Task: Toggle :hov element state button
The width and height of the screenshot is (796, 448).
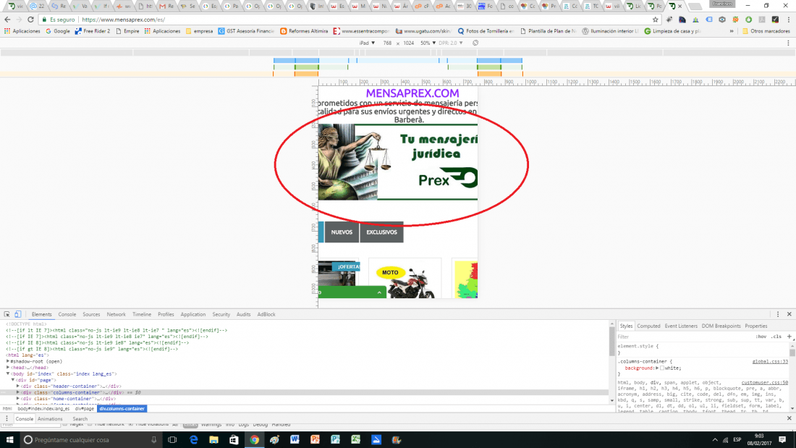Action: point(761,337)
